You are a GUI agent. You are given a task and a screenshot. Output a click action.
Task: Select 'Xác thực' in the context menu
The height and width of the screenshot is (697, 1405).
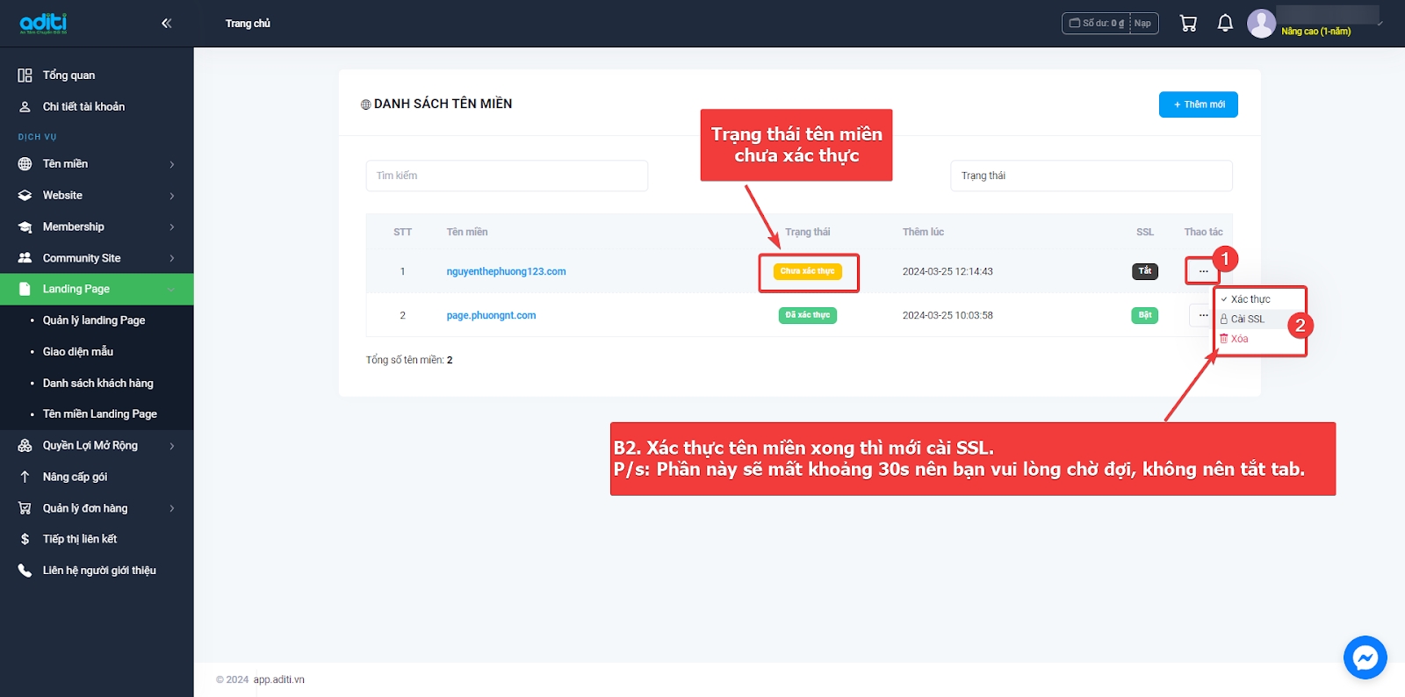1250,299
